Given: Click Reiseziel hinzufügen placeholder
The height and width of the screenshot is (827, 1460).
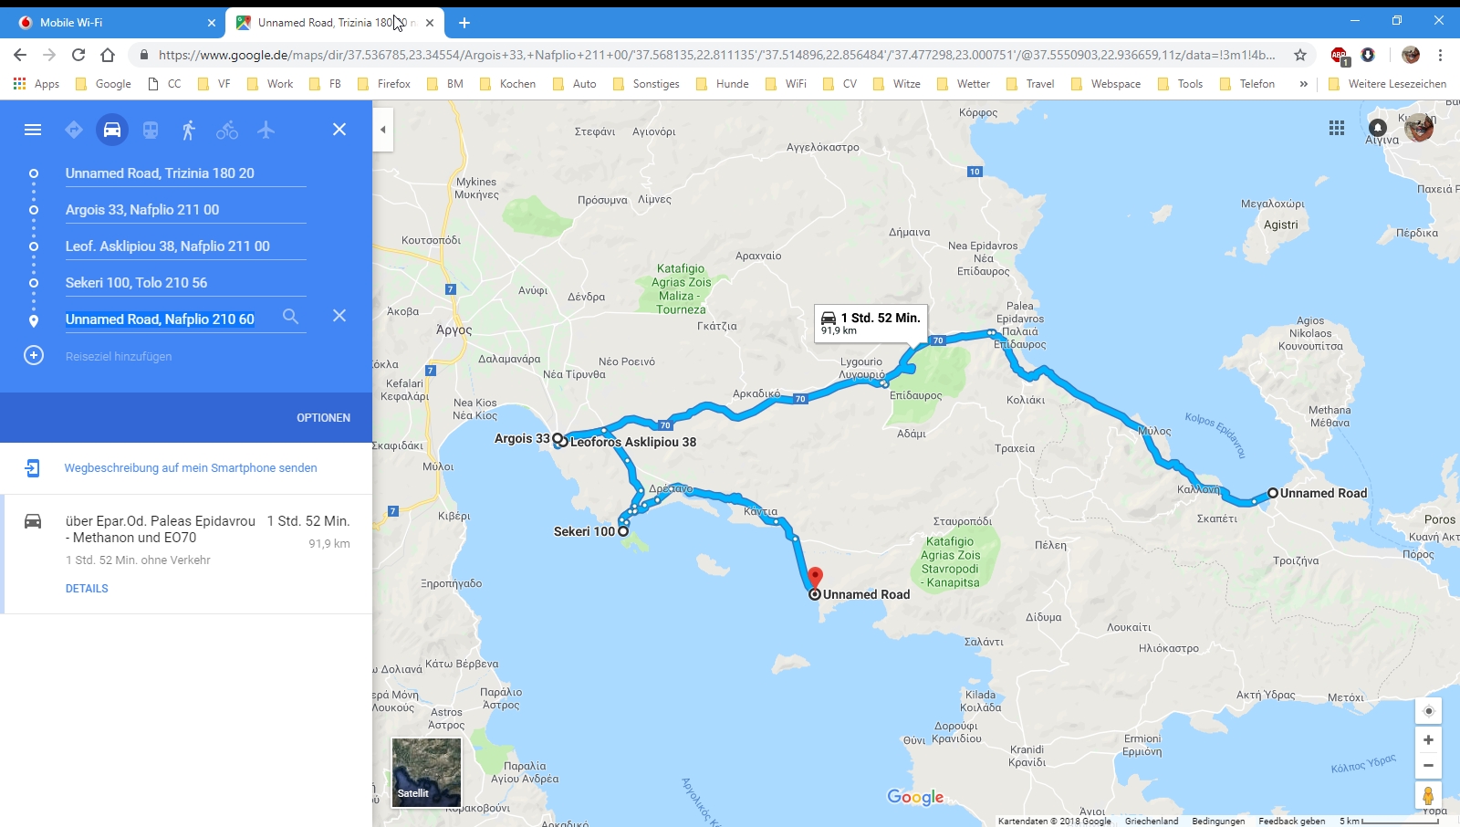Looking at the screenshot, I should 119,356.
